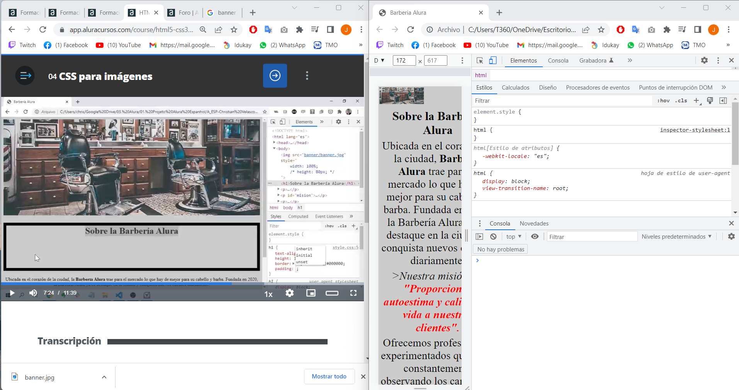Switch to the Consola DevTools tab
Viewport: 739px width, 390px height.
pos(558,61)
